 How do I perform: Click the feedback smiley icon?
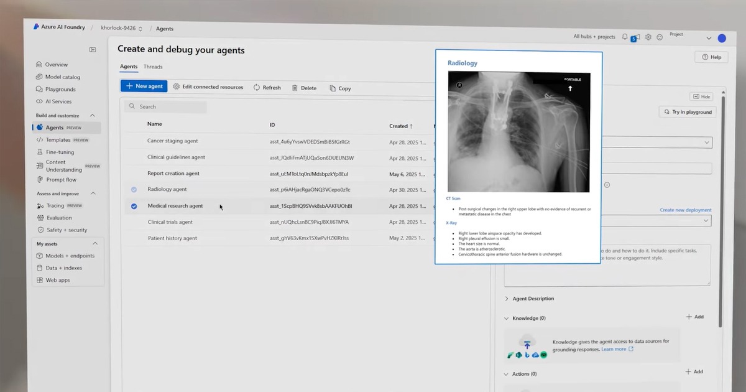click(x=660, y=37)
